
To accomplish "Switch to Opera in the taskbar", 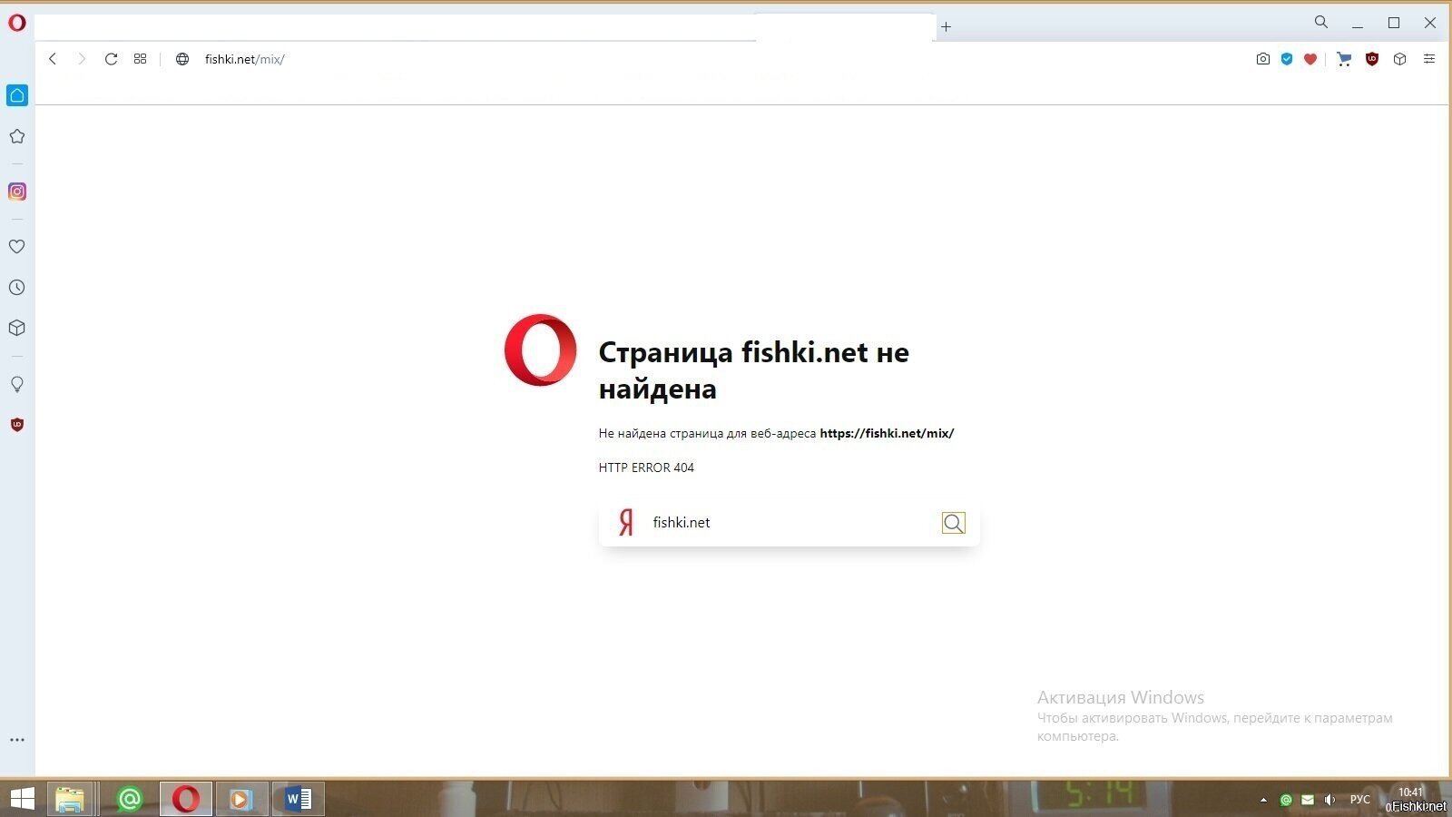I will tap(186, 799).
